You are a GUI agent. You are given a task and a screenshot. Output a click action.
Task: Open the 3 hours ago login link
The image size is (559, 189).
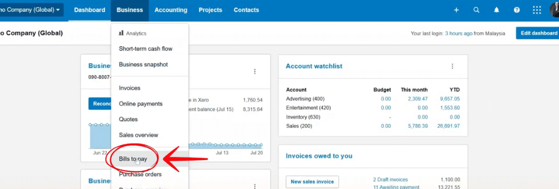[x=459, y=33]
